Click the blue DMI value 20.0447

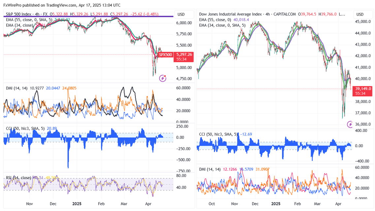point(53,88)
